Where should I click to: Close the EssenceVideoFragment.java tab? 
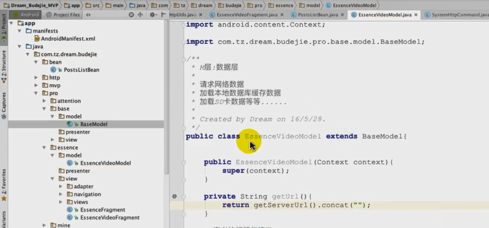coord(282,14)
